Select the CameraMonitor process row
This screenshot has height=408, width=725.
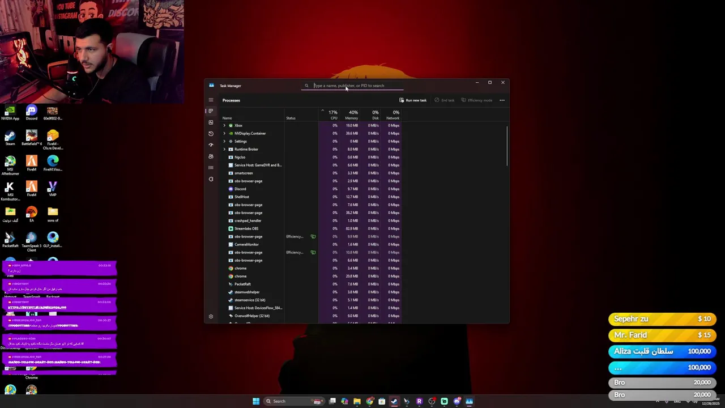tap(311, 244)
